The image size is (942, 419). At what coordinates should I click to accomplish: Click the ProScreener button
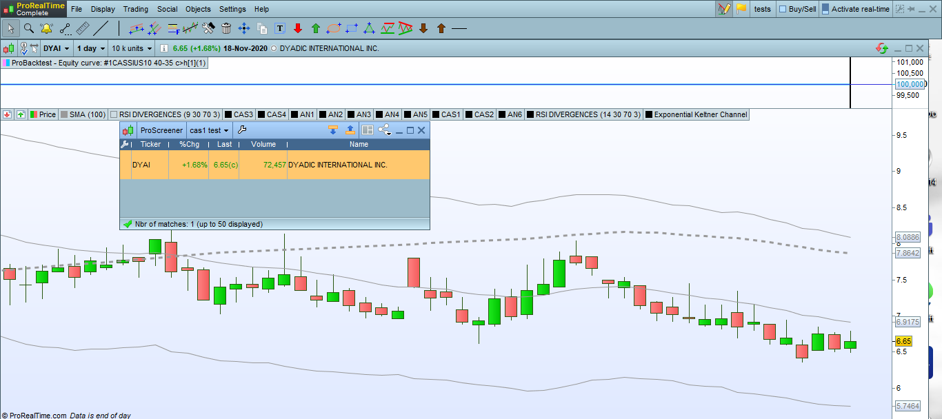coord(161,130)
